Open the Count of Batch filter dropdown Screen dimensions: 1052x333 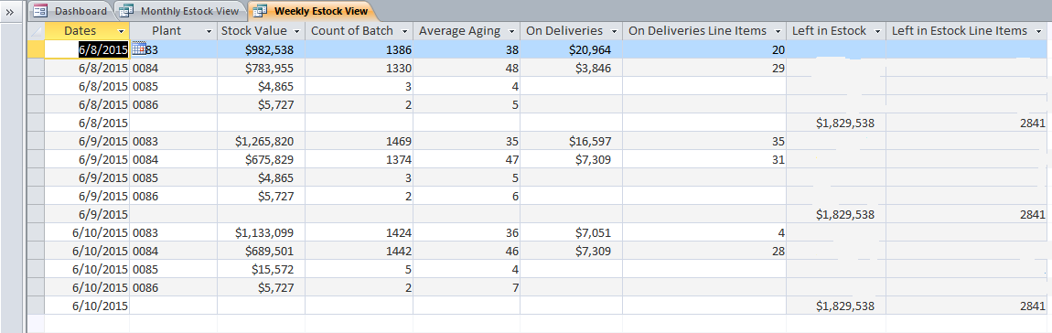click(405, 31)
